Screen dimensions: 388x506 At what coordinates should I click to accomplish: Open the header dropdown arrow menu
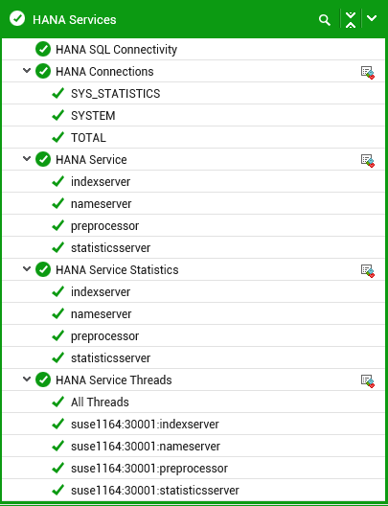point(372,18)
